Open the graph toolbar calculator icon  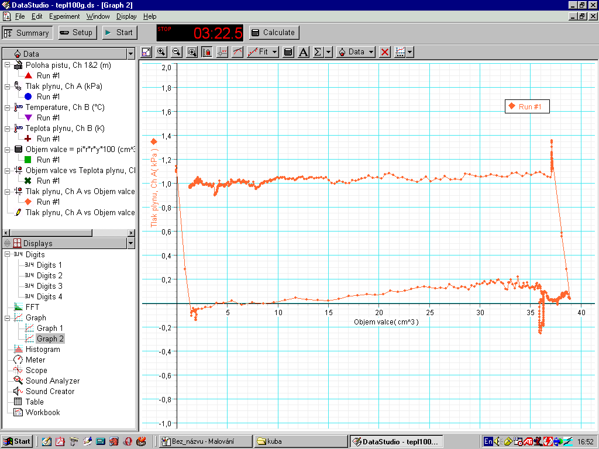pyautogui.click(x=288, y=52)
